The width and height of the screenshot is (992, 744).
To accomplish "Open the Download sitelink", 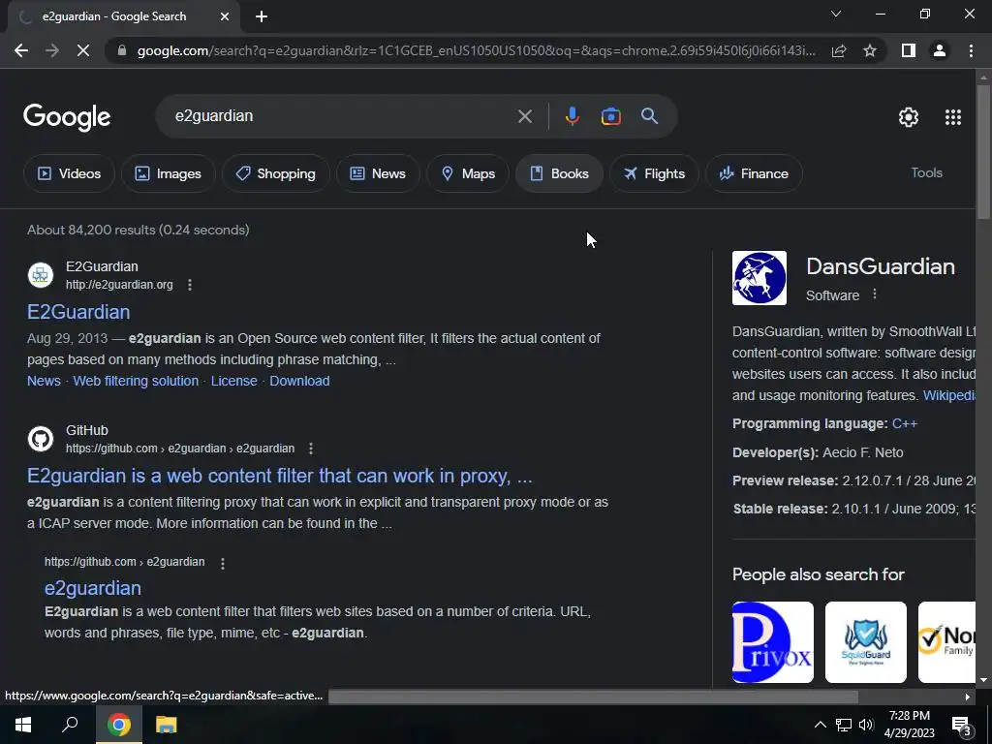I will [x=299, y=381].
